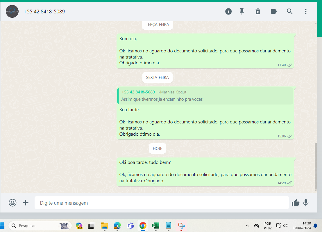Screen dimensions: 322x232
Task: Click the quoted reply 'Assim que tivermos ja encaminho pra voces'
Action: (x=205, y=96)
